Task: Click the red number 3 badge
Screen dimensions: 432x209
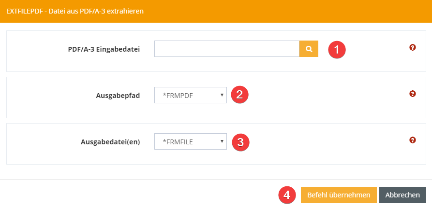Action: 240,141
